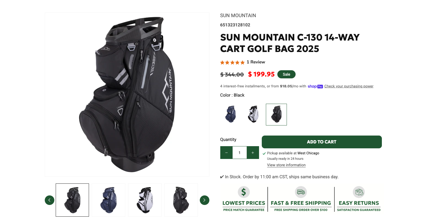
Task: Click the dollar sign Lowest Prices icon
Action: [243, 192]
